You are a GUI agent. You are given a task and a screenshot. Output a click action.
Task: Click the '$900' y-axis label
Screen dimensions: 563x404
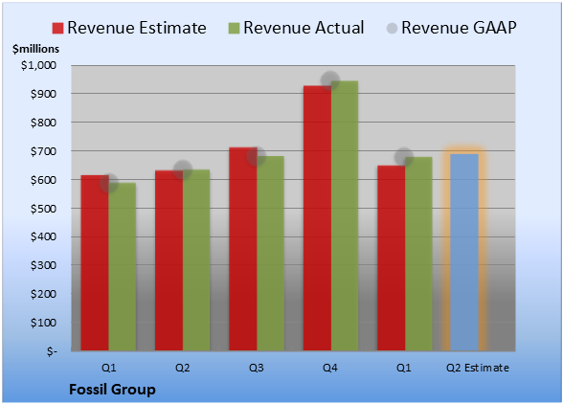[43, 94]
